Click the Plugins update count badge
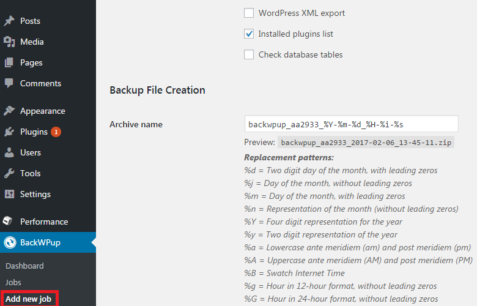This screenshot has height=306, width=477. 56,132
